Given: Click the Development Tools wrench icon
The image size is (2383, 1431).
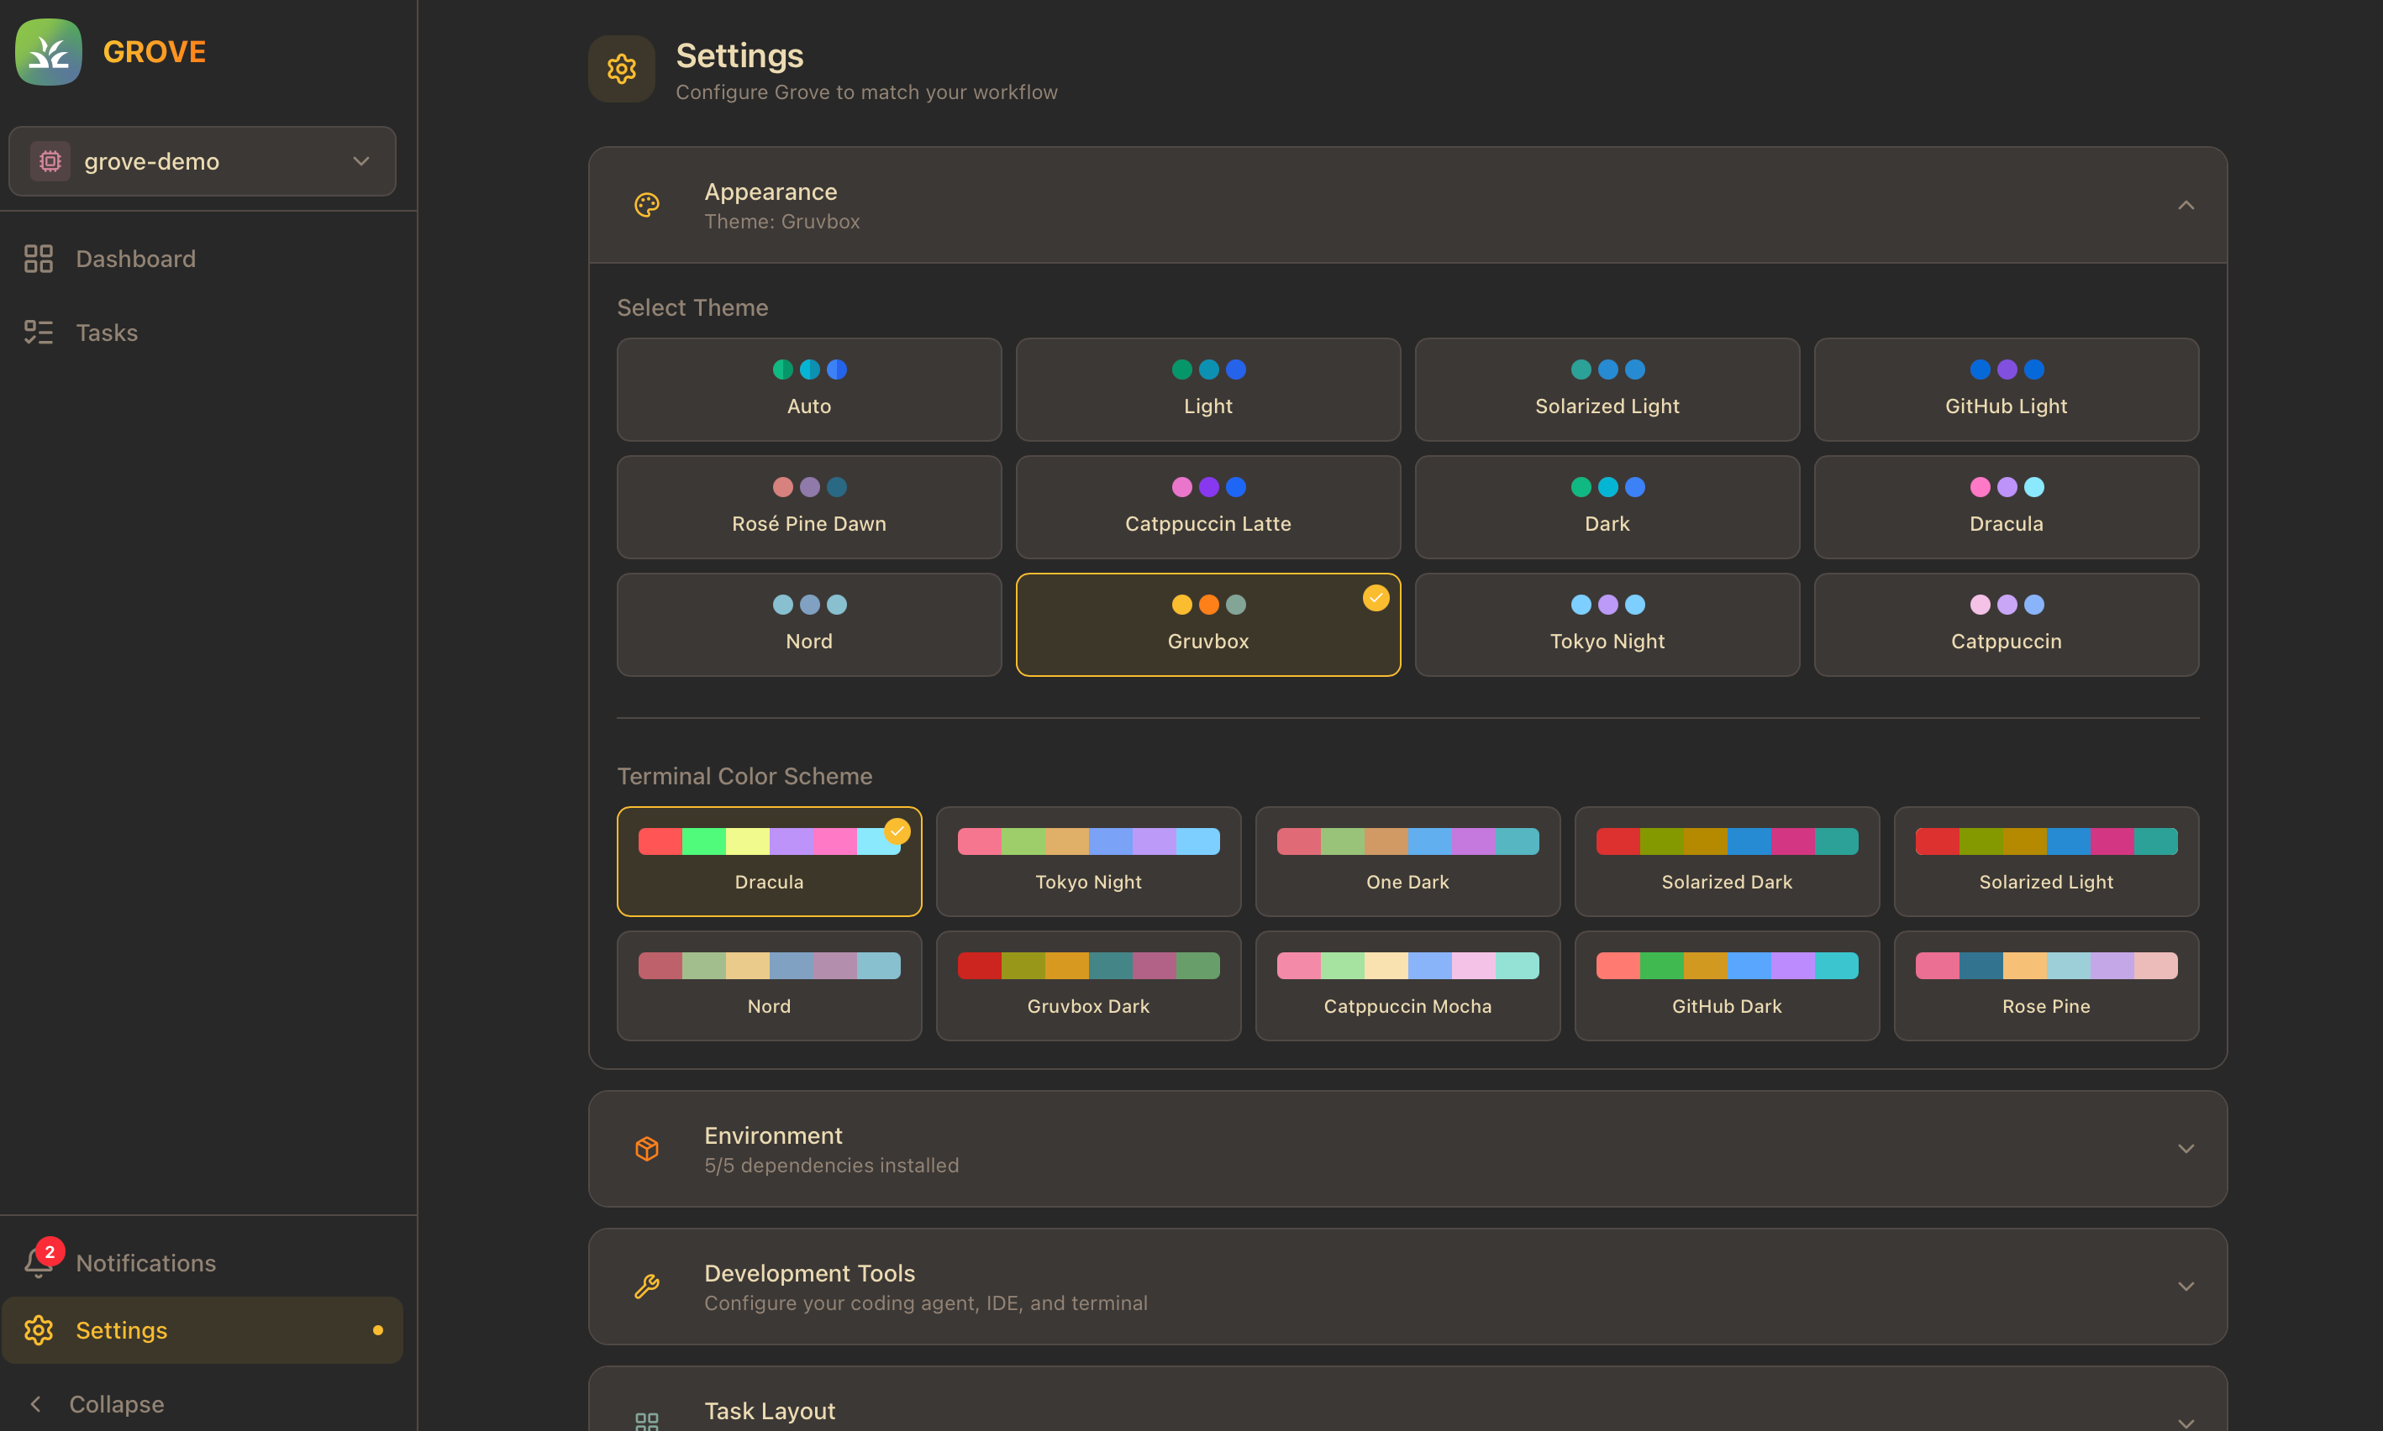Looking at the screenshot, I should [646, 1287].
